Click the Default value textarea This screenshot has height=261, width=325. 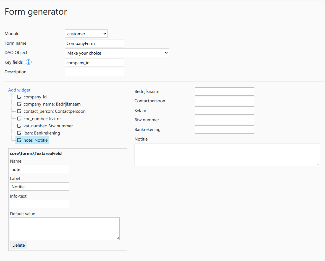[65, 228]
